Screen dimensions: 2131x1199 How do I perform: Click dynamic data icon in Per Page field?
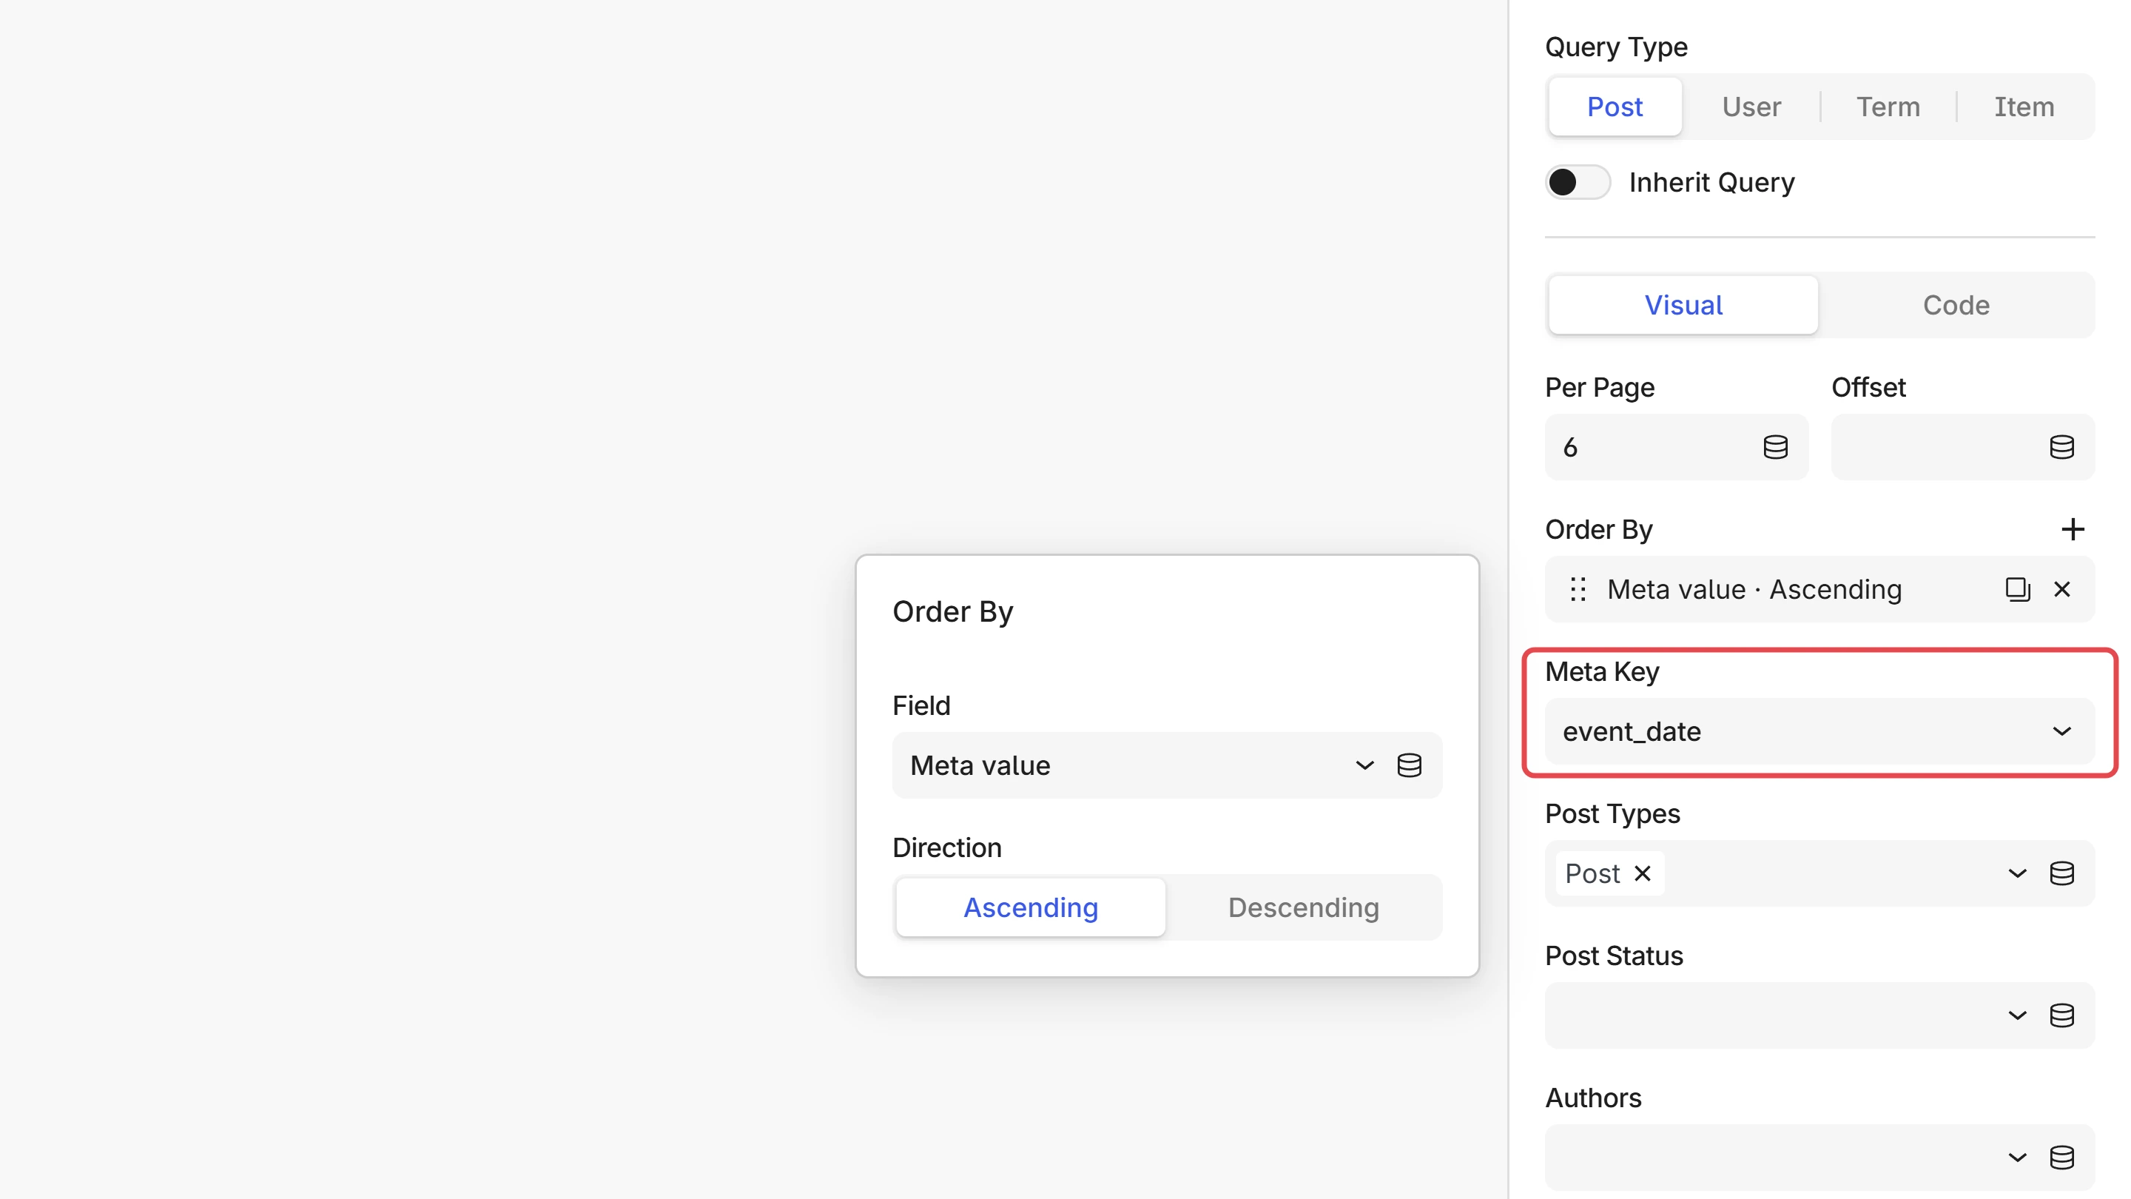1775,447
